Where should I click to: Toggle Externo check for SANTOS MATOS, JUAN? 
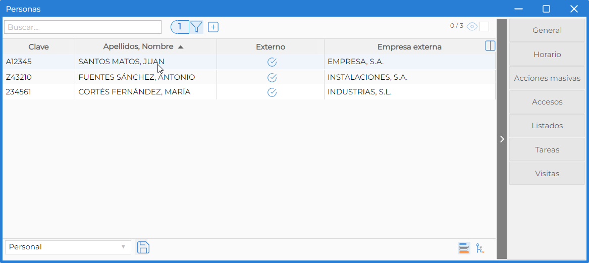click(x=272, y=62)
